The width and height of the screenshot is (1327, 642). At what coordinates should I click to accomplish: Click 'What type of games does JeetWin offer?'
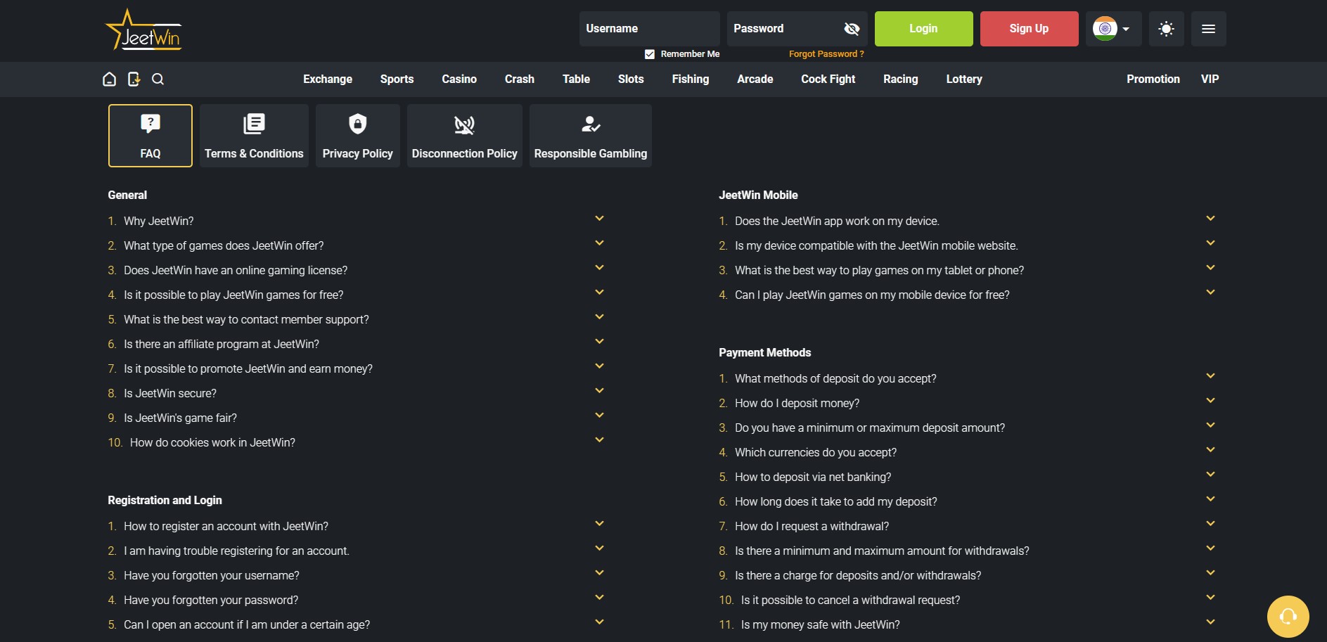coord(224,246)
